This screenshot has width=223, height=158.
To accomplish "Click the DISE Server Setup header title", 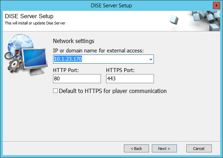I will click(29, 16).
